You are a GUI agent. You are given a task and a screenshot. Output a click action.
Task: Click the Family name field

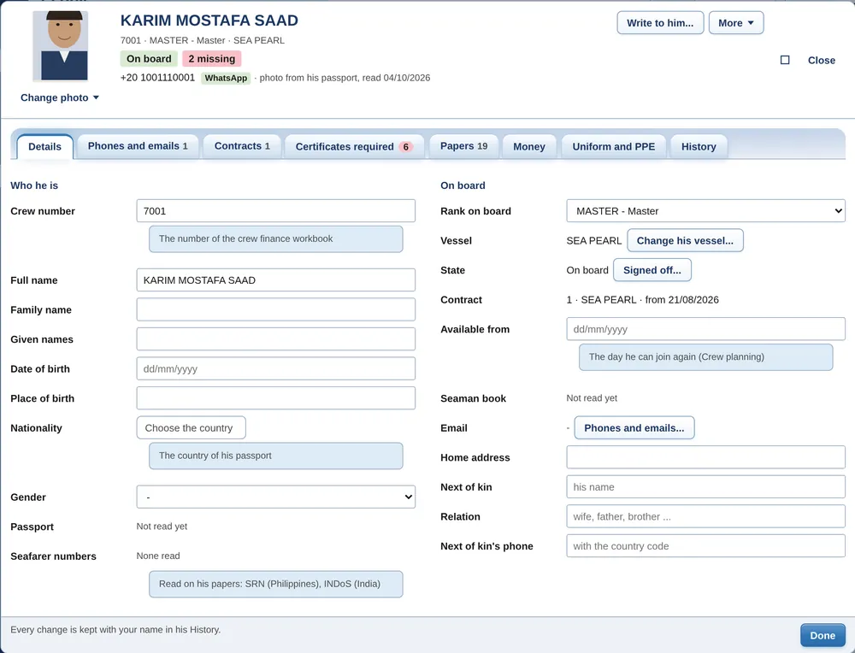coord(276,309)
